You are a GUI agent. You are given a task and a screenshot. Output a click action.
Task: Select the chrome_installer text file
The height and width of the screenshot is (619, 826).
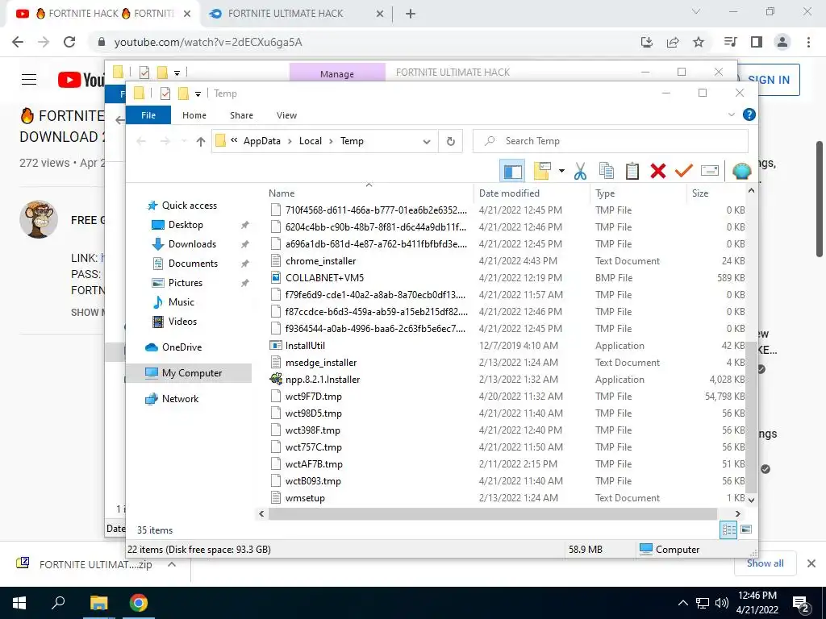tap(320, 261)
